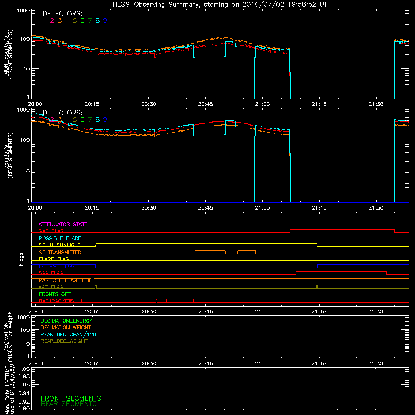Click first SC_TRANSMITTER raised pulse near 20:45
This screenshot has height=415, width=415.
210,251
